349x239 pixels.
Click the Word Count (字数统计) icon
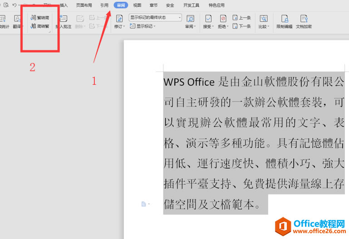click(3, 19)
